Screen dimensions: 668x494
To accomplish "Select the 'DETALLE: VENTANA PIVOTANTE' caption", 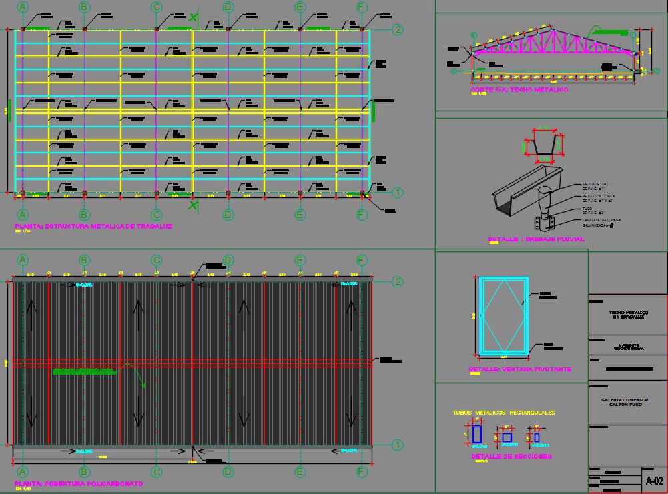I will (520, 369).
